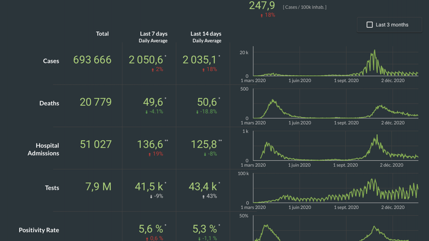Click green down arrow beside -8% admissions change

[x=204, y=154]
